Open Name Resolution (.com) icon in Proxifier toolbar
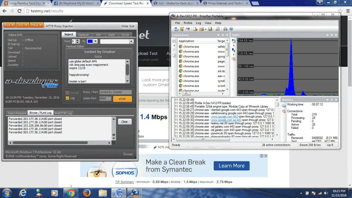 (188, 29)
